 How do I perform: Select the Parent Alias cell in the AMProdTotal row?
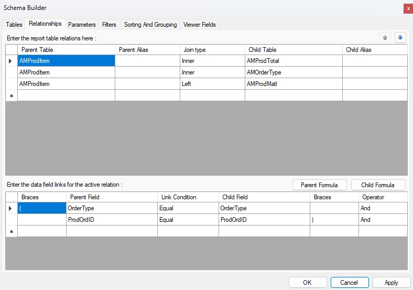[147, 61]
